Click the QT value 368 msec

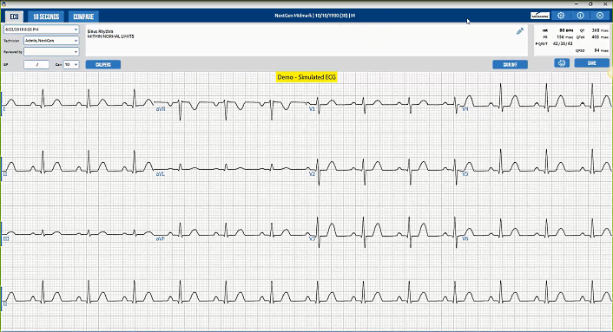(x=600, y=30)
